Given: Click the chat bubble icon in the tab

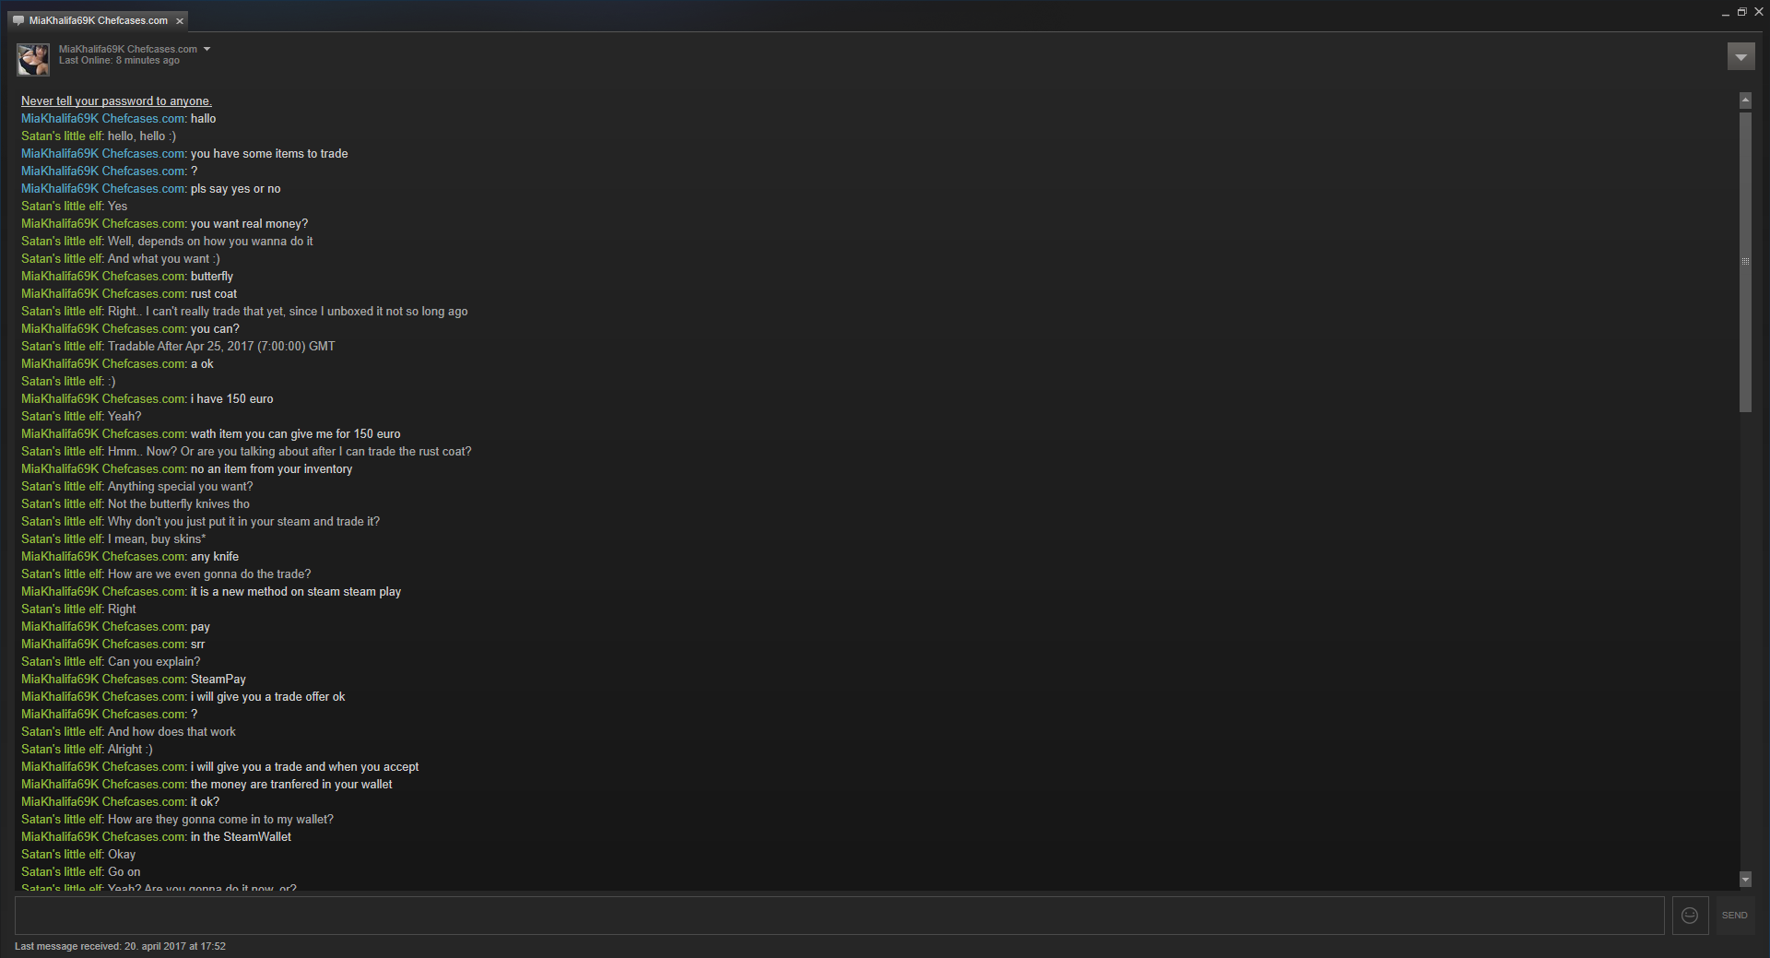Looking at the screenshot, I should (x=18, y=20).
